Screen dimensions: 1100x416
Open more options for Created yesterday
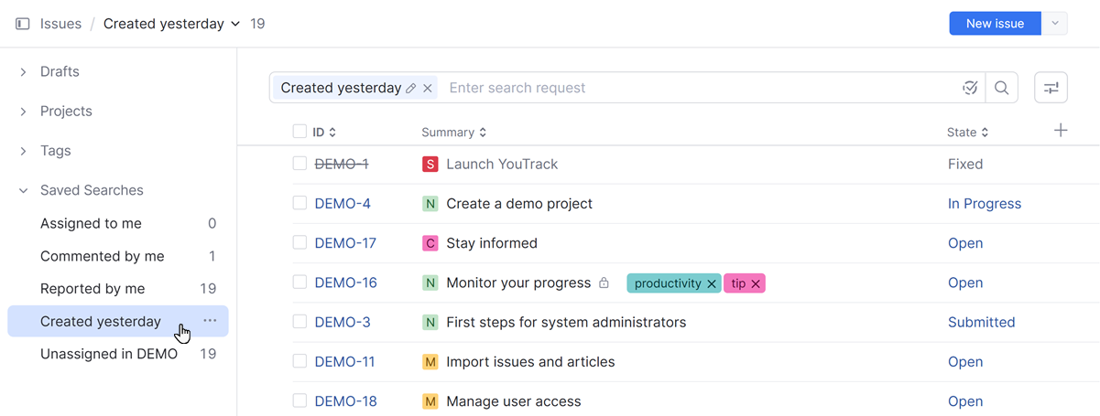click(210, 321)
